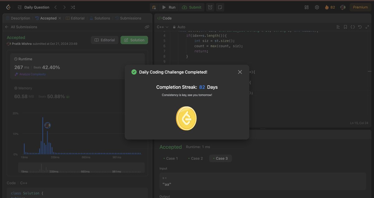Click Analyze Complexity link

coord(30,74)
